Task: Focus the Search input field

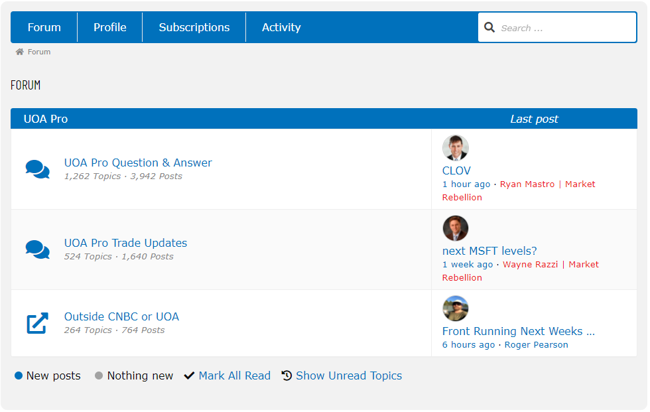Action: coord(557,27)
